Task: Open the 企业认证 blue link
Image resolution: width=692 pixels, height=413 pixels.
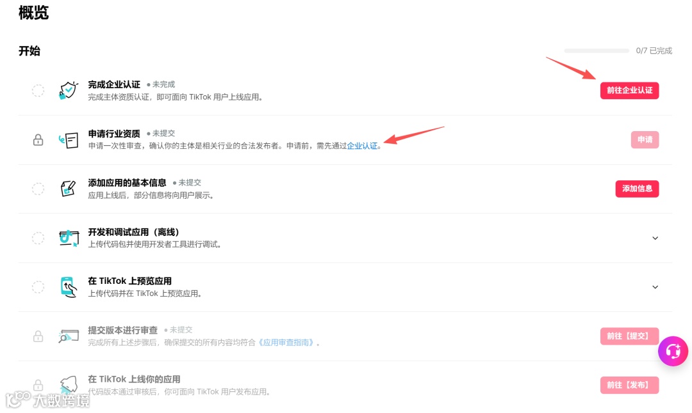Action: 362,146
